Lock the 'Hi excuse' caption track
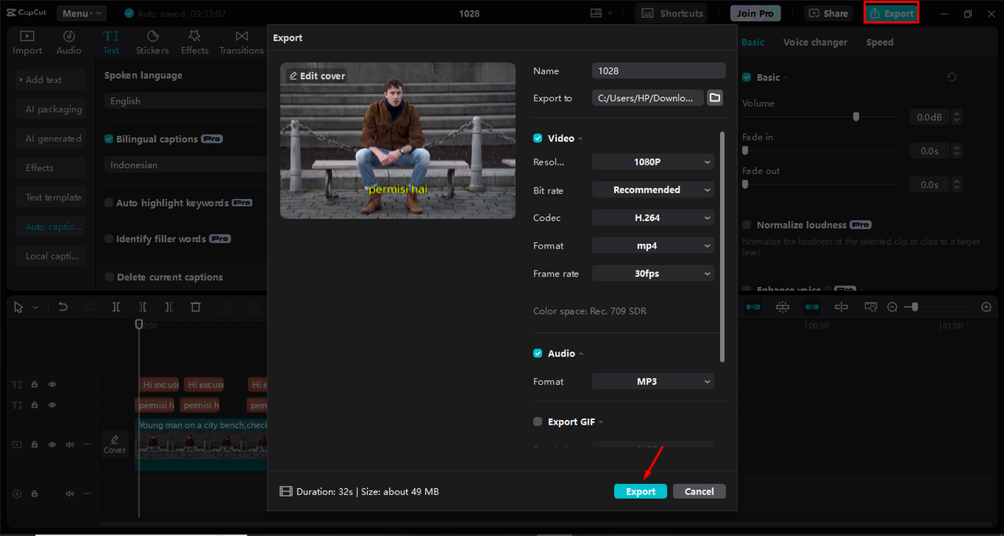 click(35, 385)
